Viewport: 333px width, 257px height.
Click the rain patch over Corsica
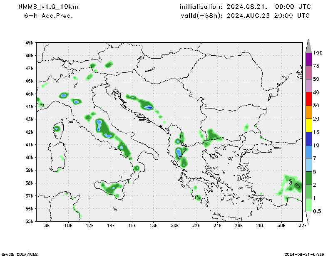(x=57, y=128)
